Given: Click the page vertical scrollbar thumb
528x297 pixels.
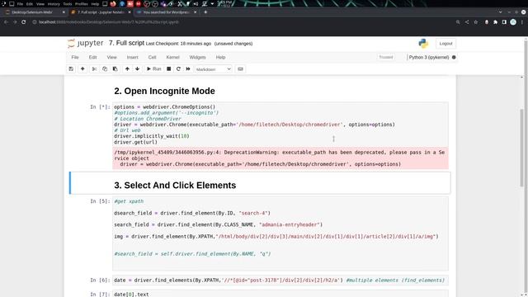Looking at the screenshot, I should pos(522,148).
